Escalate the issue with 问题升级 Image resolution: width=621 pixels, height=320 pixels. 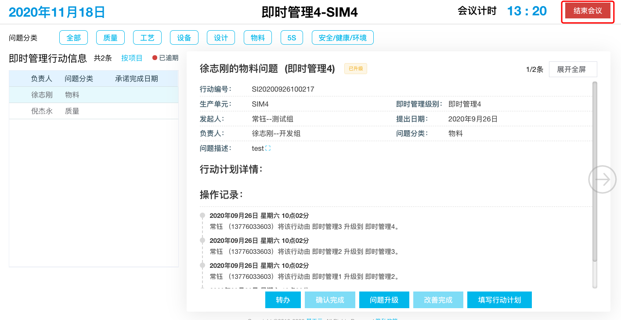point(384,300)
